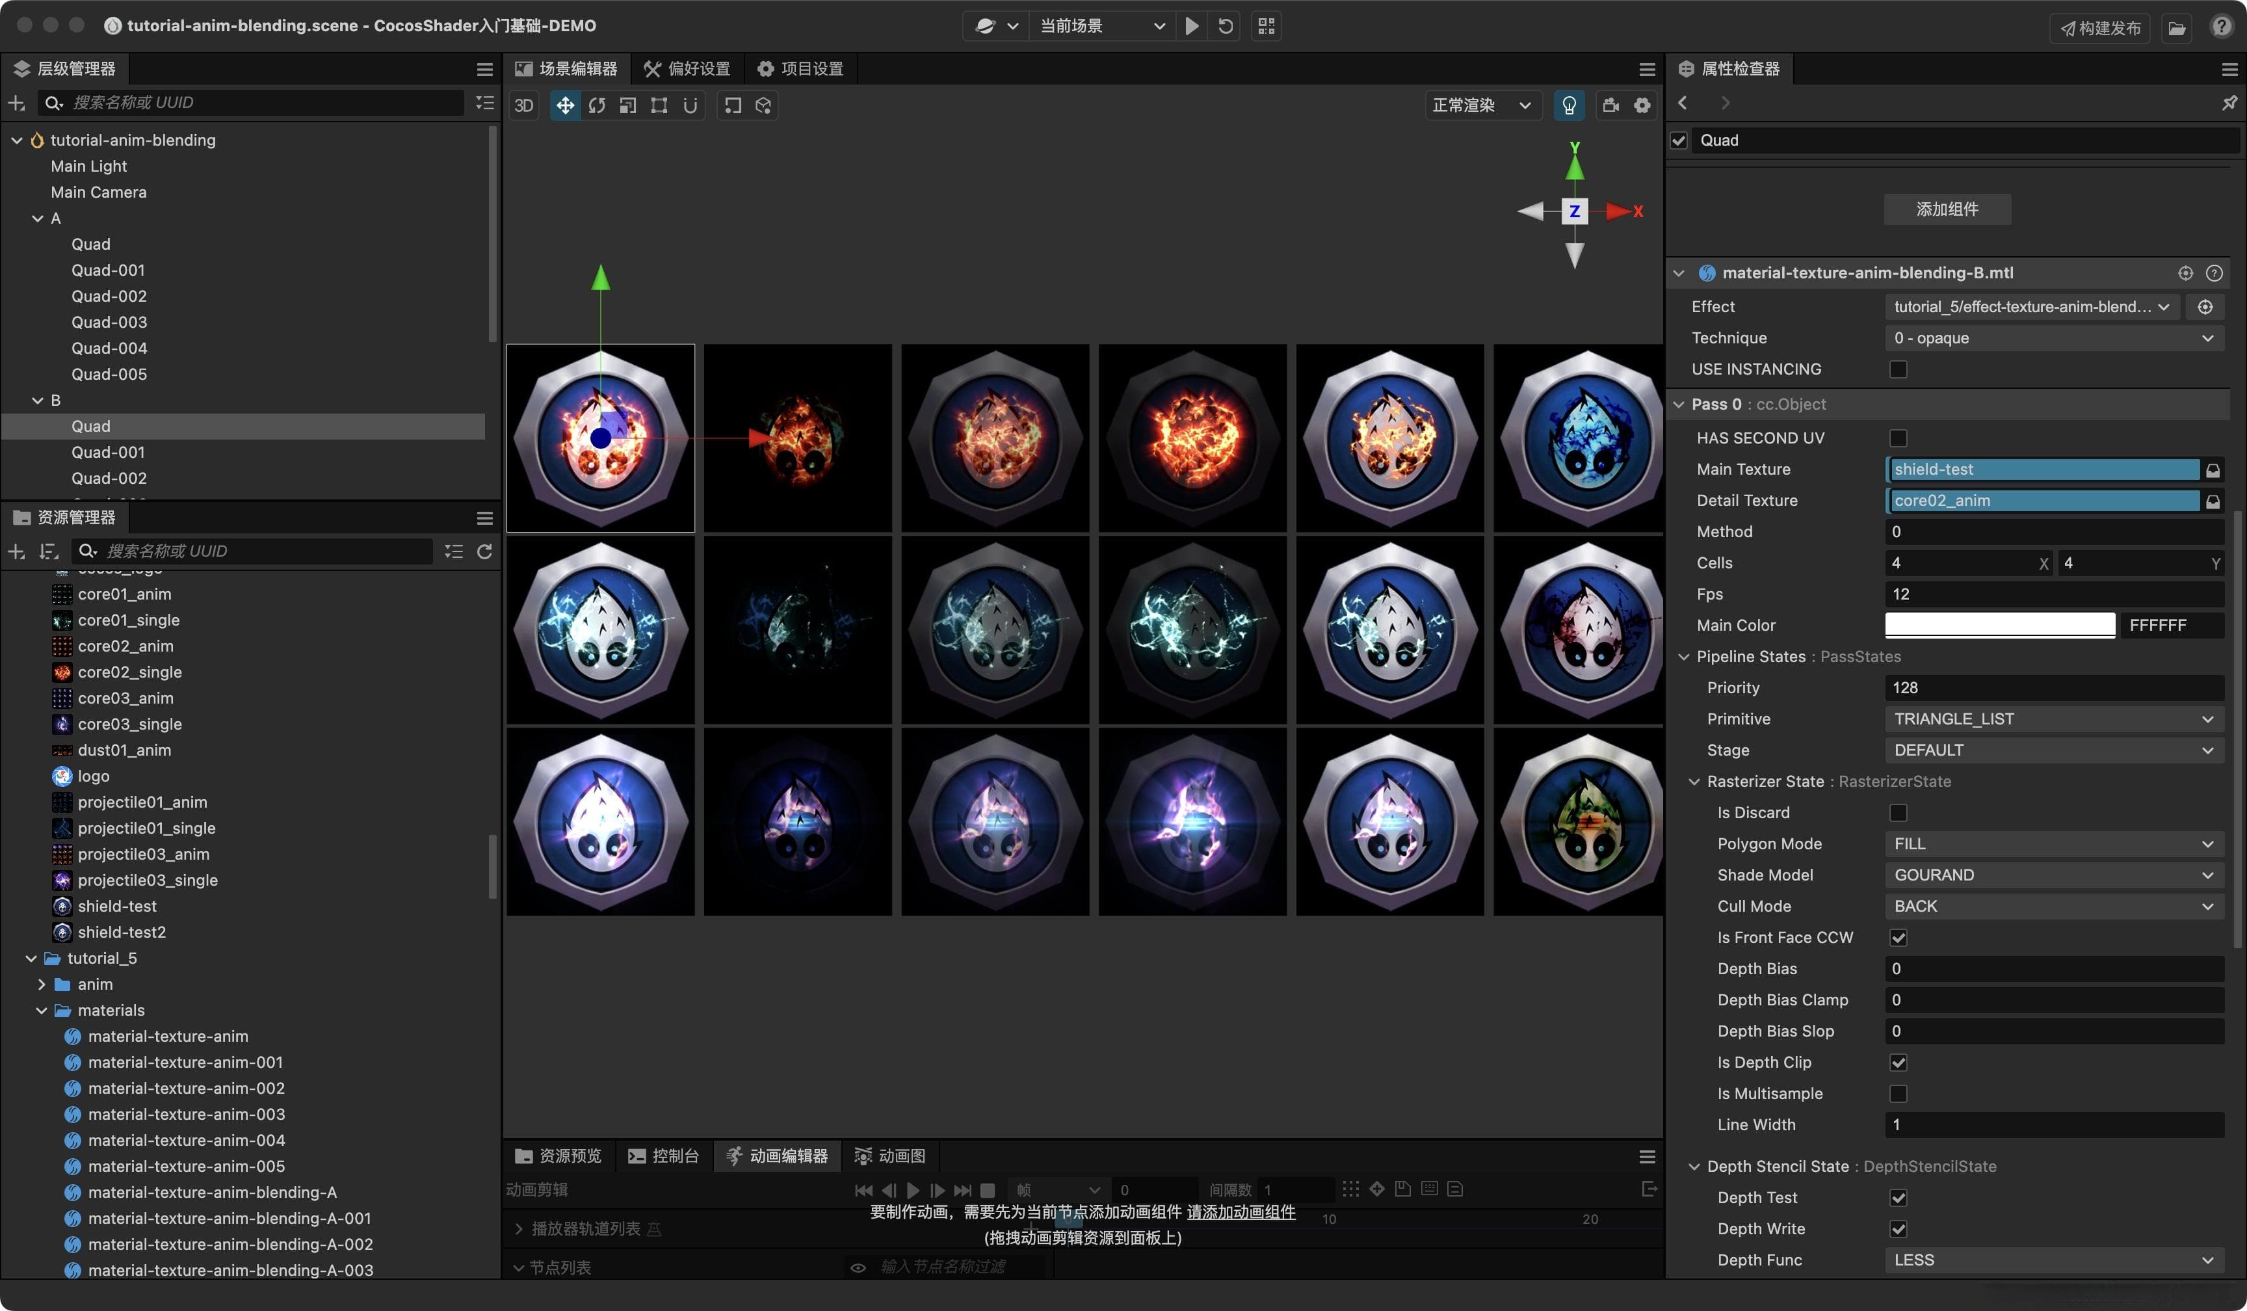
Task: Open hierarchy panel hamburger menu
Action: [x=484, y=70]
